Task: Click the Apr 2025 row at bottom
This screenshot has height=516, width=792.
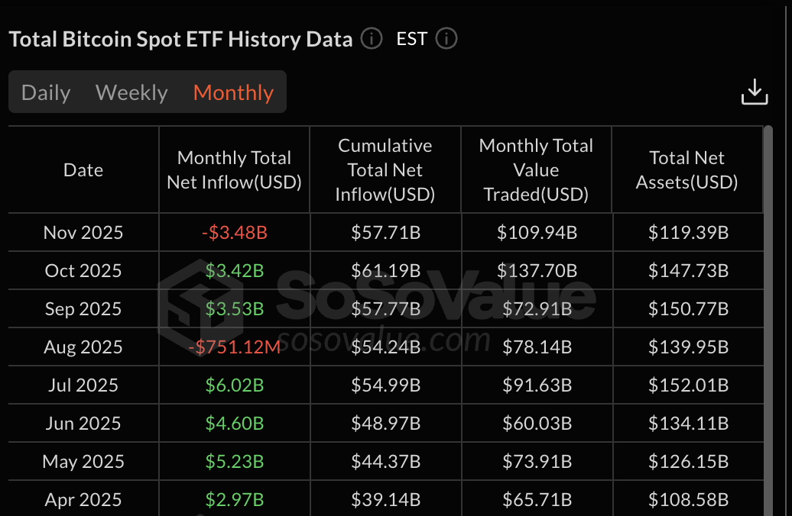Action: (83, 499)
